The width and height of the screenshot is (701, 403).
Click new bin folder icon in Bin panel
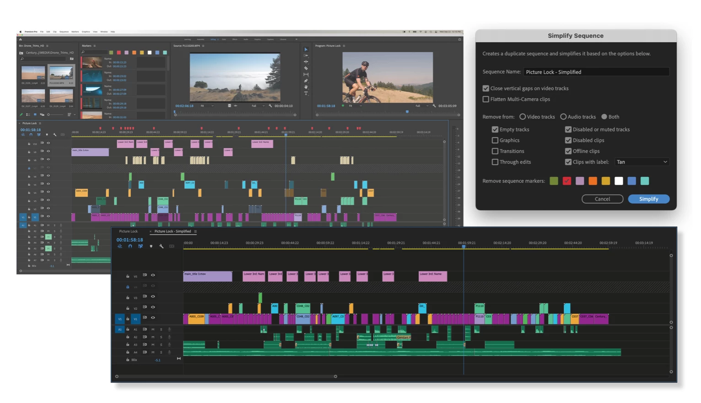click(71, 58)
